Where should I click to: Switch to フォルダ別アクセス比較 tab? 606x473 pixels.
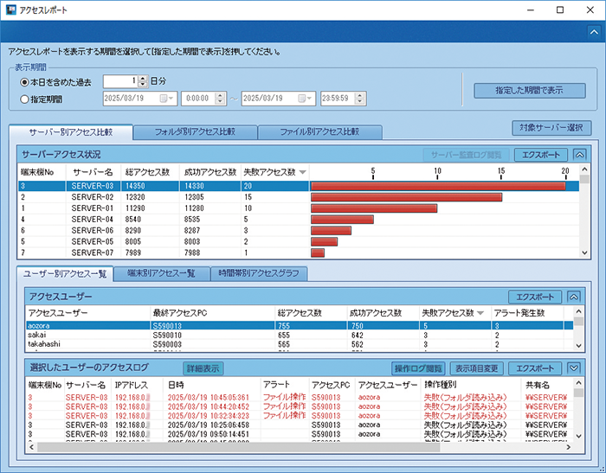click(195, 132)
